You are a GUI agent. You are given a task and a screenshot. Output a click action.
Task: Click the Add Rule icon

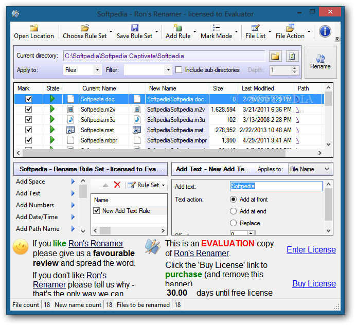pyautogui.click(x=177, y=27)
